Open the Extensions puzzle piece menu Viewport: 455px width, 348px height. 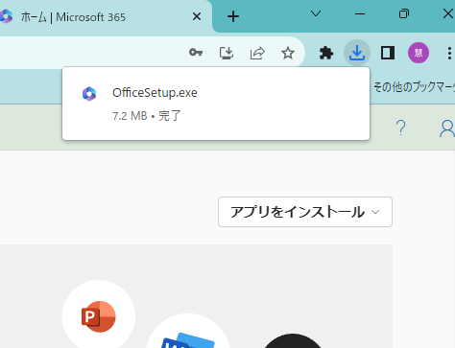click(x=326, y=53)
